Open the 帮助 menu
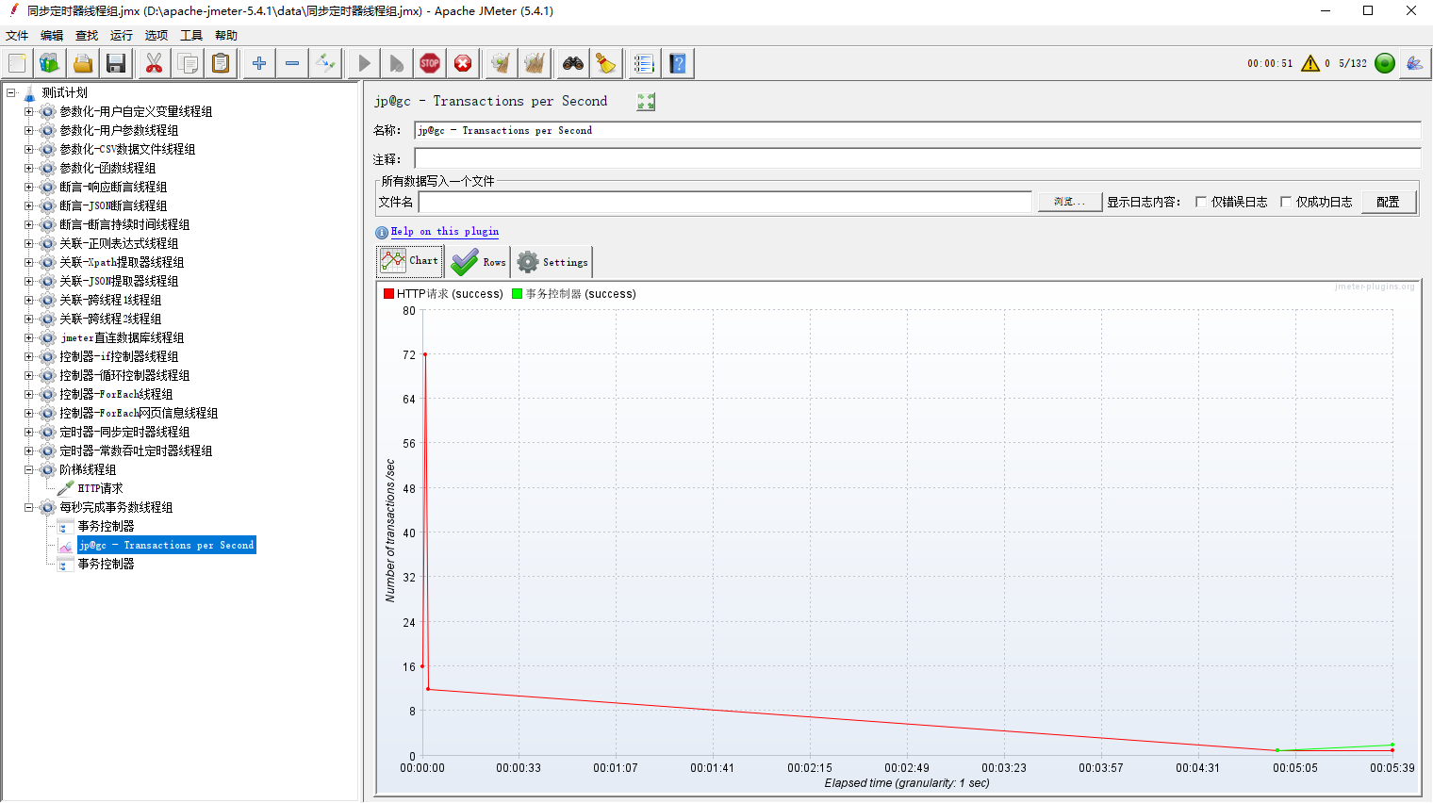The width and height of the screenshot is (1433, 803). (226, 36)
